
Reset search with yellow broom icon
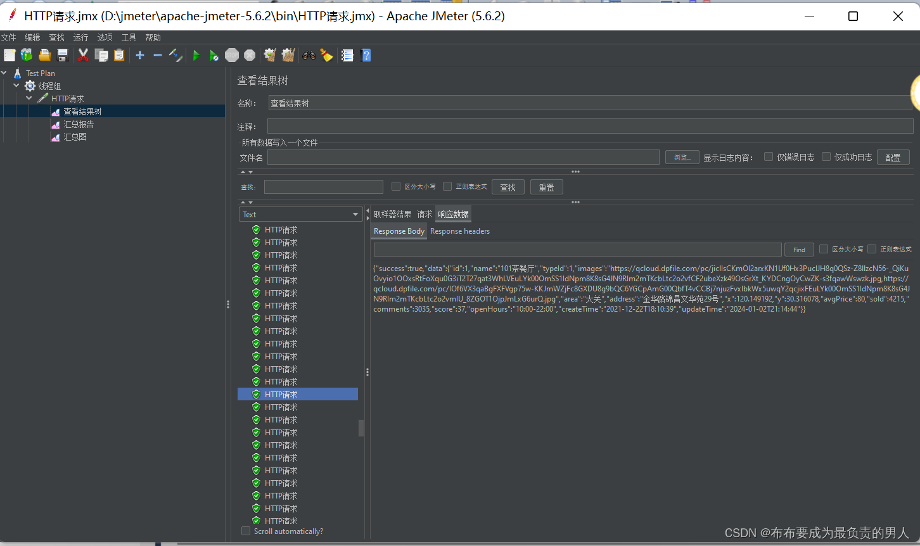tap(326, 55)
